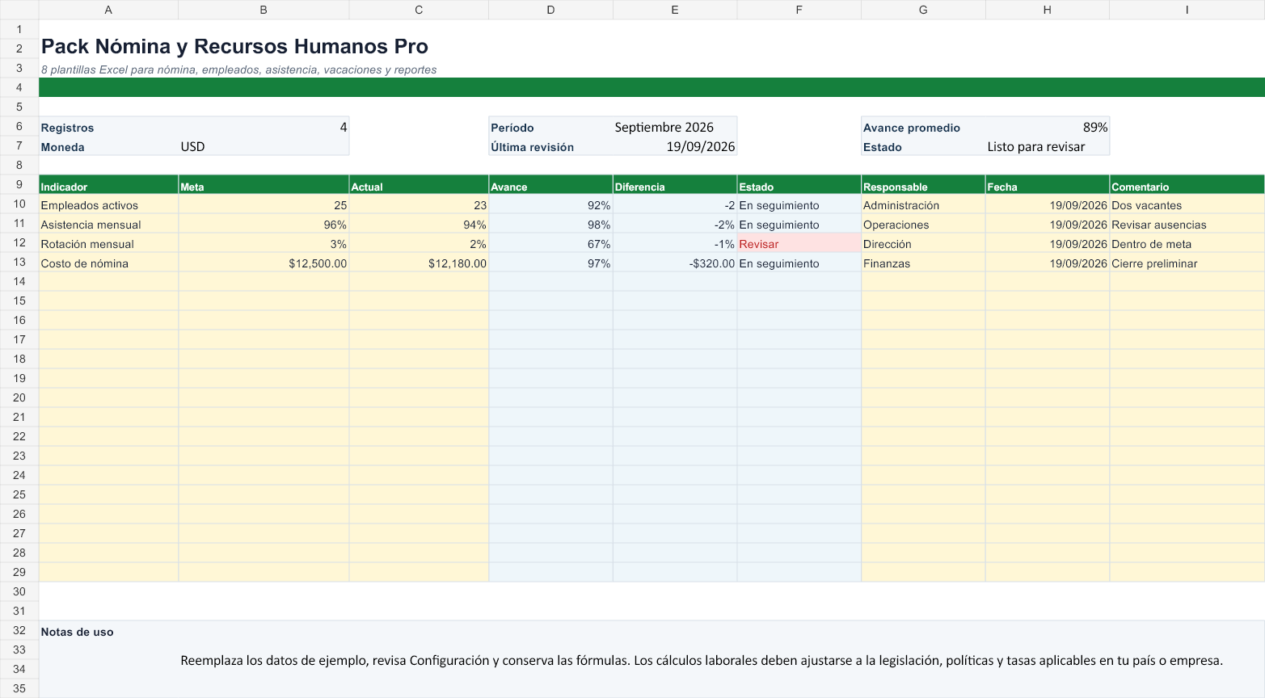Image resolution: width=1265 pixels, height=698 pixels.
Task: Click the 'Fecha' table header
Action: coord(1047,185)
